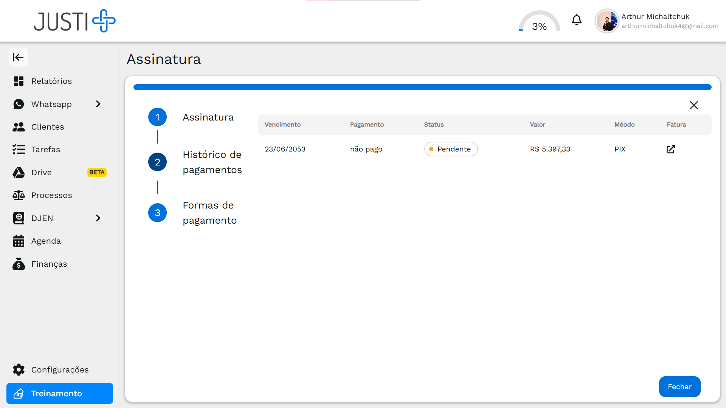The image size is (726, 408).
Task: Expand the Whatsapp submenu chevron
Action: [x=98, y=104]
